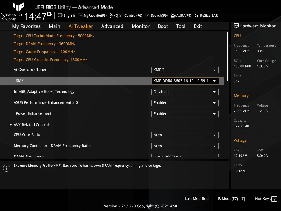Click the info icon in help panel
This screenshot has height=211, width=281.
point(7,168)
